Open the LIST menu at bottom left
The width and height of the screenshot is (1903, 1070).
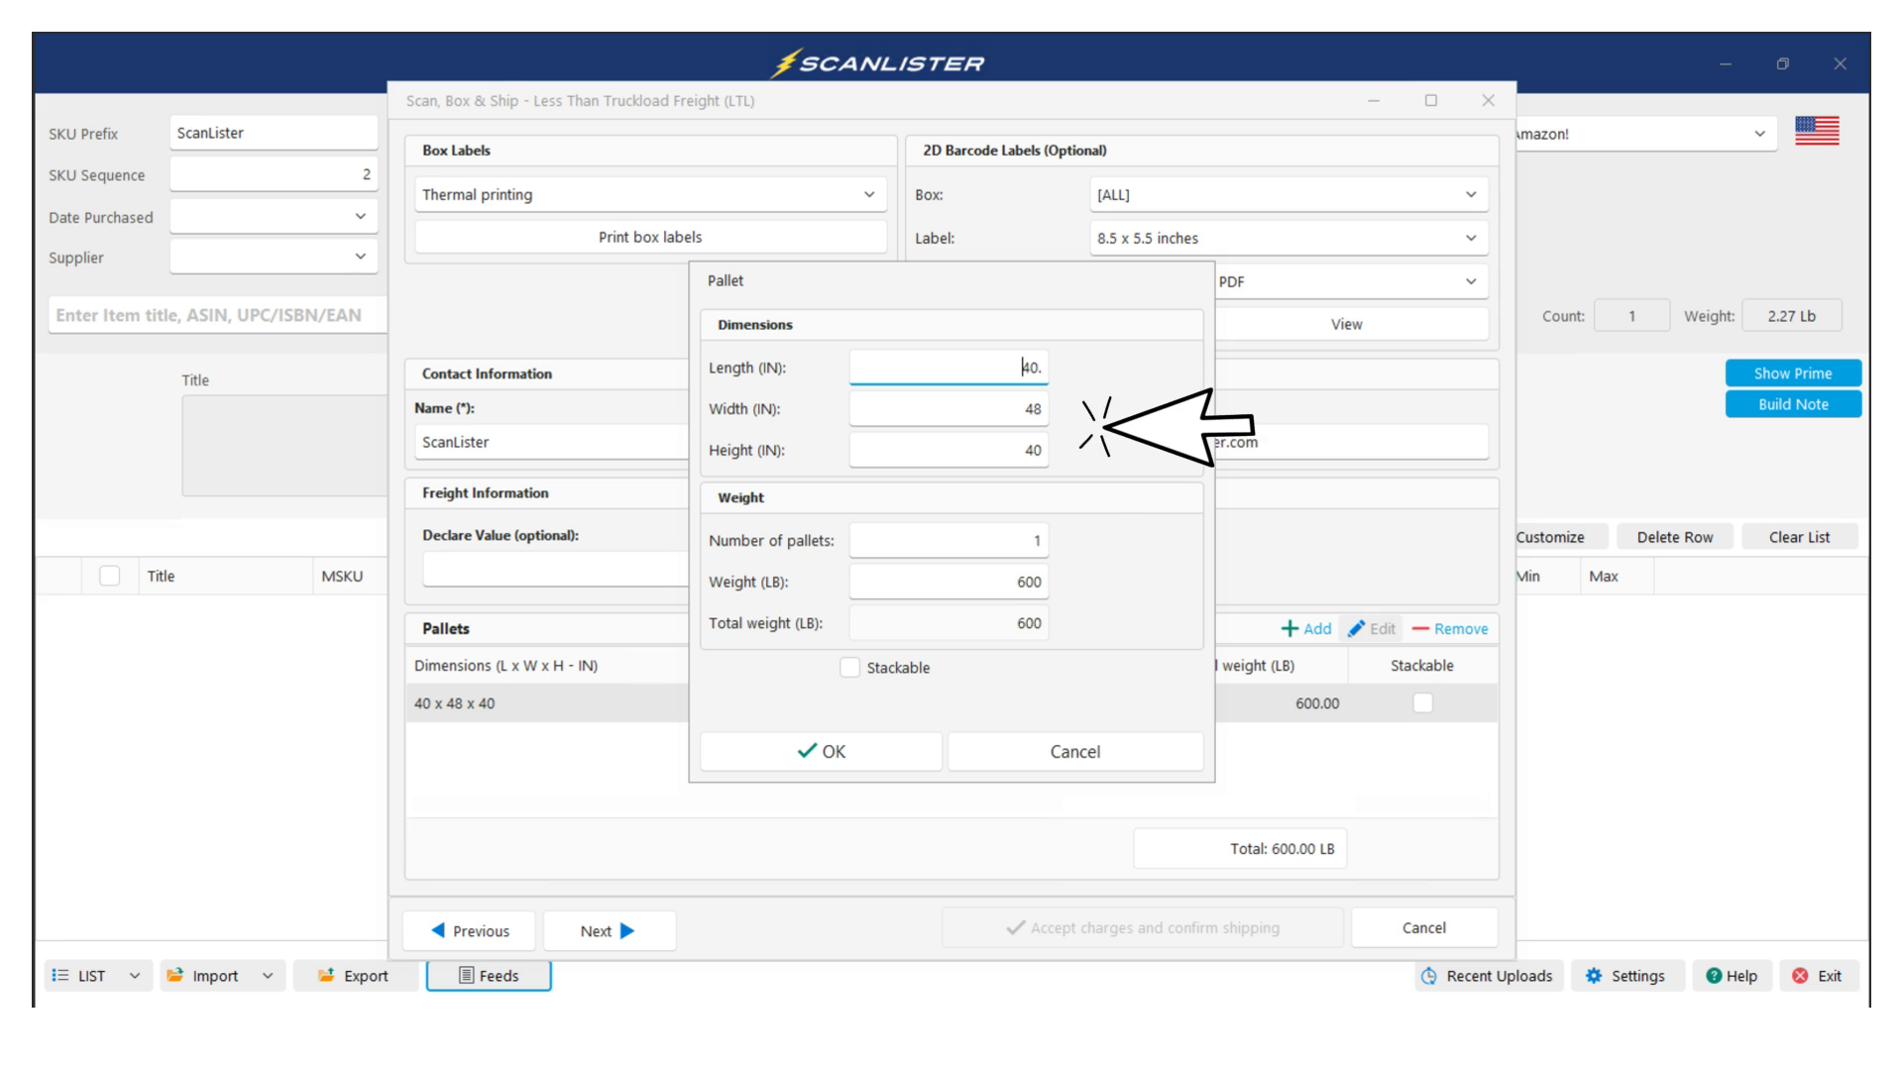[97, 976]
